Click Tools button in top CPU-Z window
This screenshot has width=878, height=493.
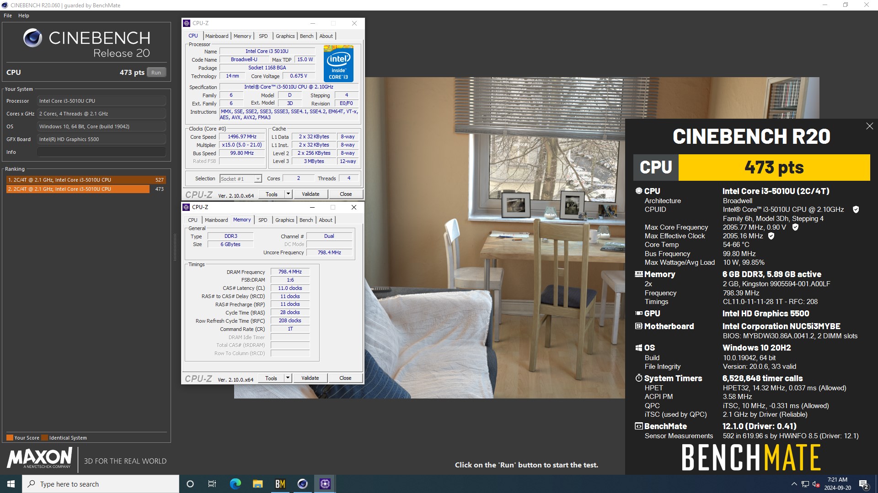click(272, 194)
